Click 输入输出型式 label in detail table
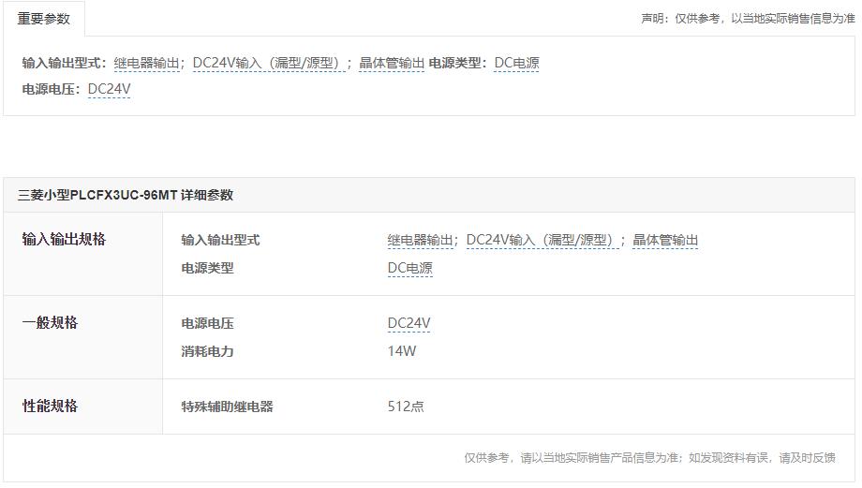This screenshot has height=488, width=862. coord(220,240)
